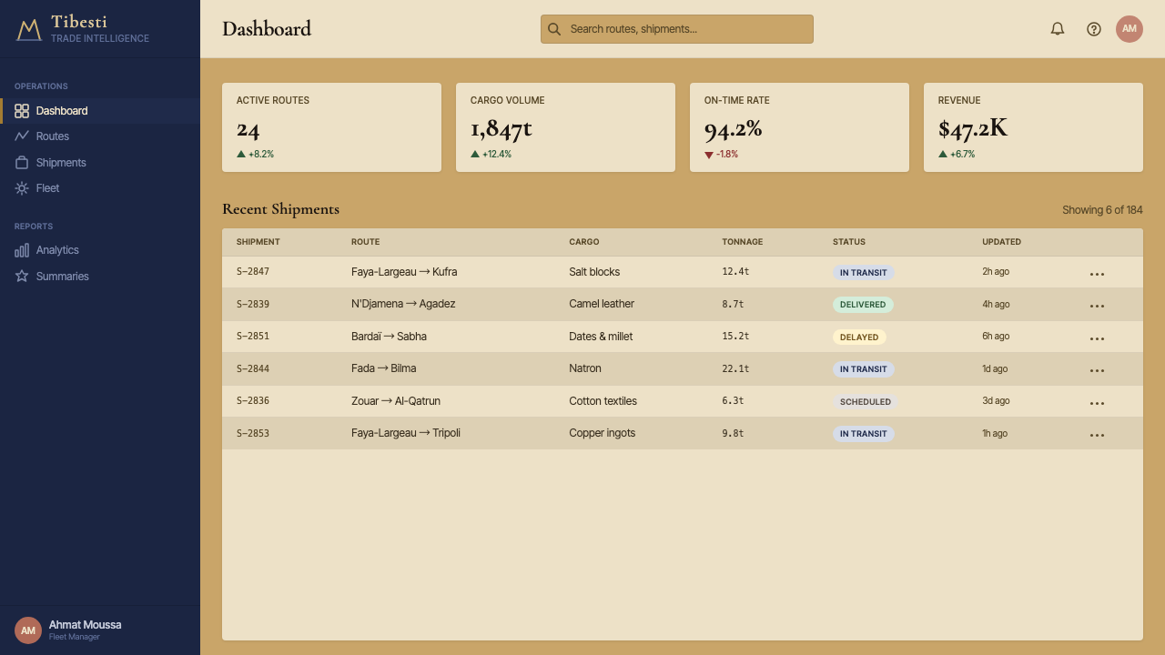
Task: Click the Scheduled status badge
Action: pos(866,402)
